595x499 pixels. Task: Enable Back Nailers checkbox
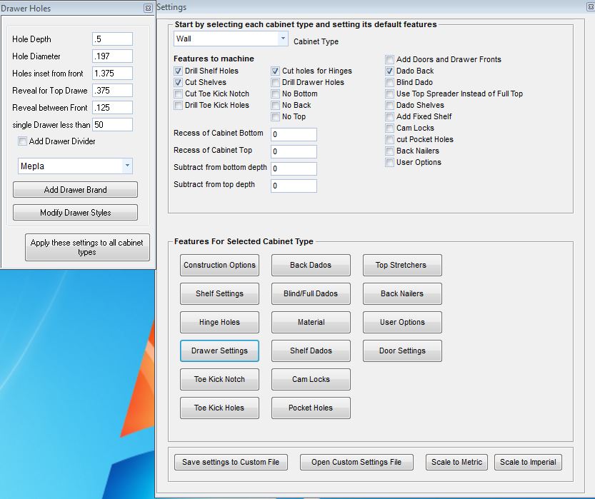(x=389, y=151)
